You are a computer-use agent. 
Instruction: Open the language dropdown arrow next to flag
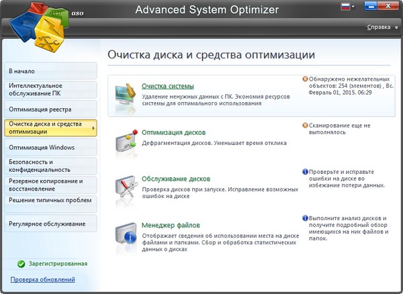click(x=353, y=9)
